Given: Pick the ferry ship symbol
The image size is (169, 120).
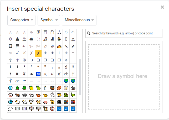Looking at the screenshot, I should tap(31, 39).
